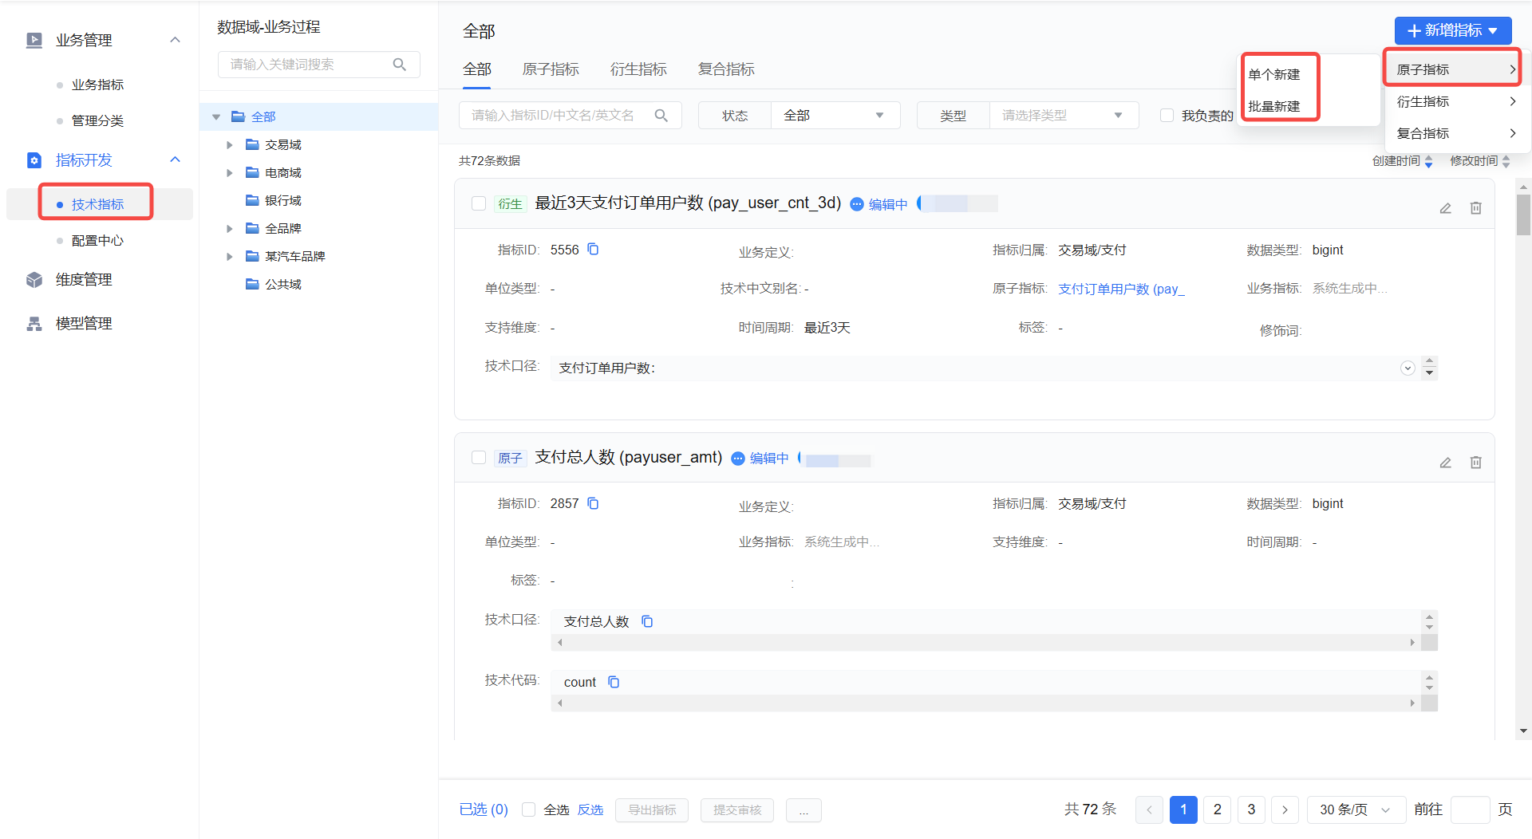Switch to the 衍生指标 tab
The height and width of the screenshot is (839, 1532).
(x=638, y=69)
